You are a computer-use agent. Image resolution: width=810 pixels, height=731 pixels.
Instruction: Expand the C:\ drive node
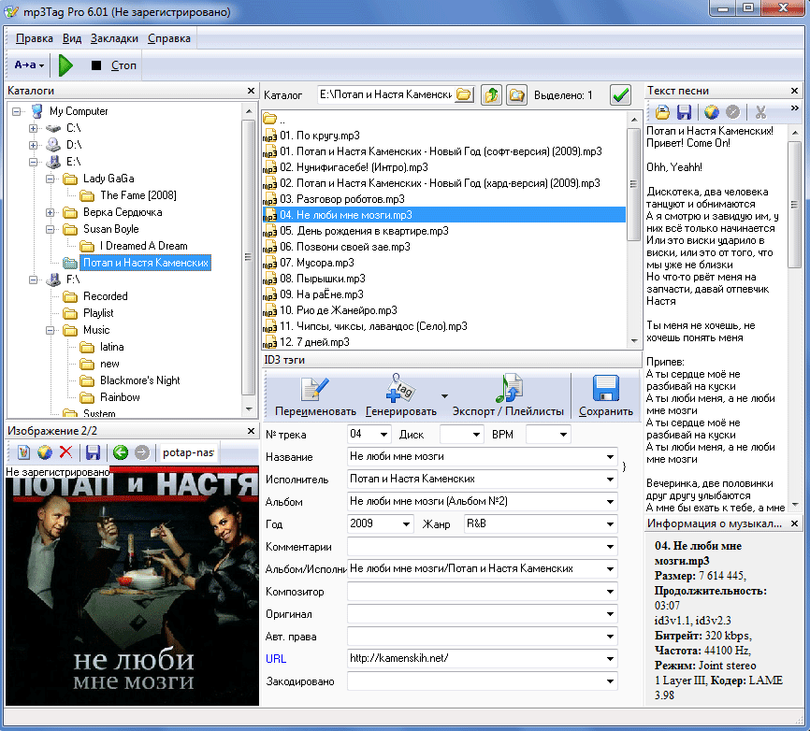click(x=33, y=128)
